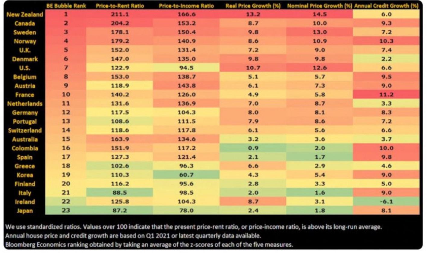Image resolution: width=427 pixels, height=253 pixels.
Task: Click the Price-to-Rent Ratio column header
Action: (119, 6)
